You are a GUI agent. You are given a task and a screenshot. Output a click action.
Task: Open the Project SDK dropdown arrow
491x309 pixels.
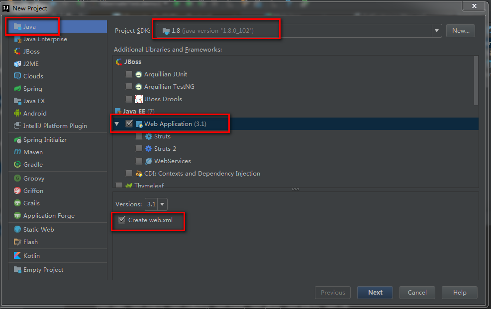tap(436, 31)
